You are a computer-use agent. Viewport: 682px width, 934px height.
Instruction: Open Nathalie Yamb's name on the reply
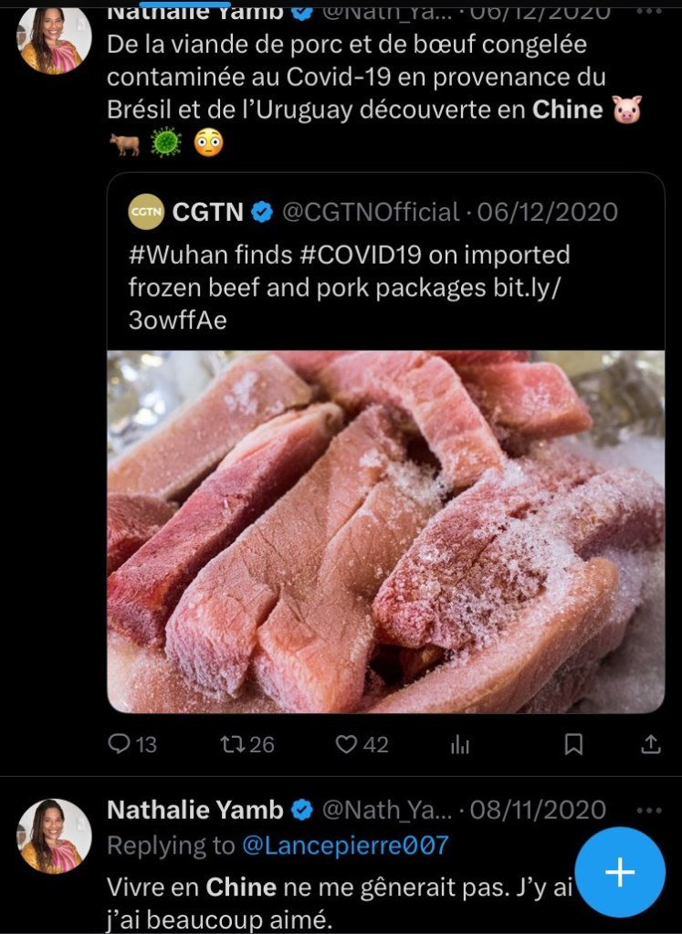point(195,810)
